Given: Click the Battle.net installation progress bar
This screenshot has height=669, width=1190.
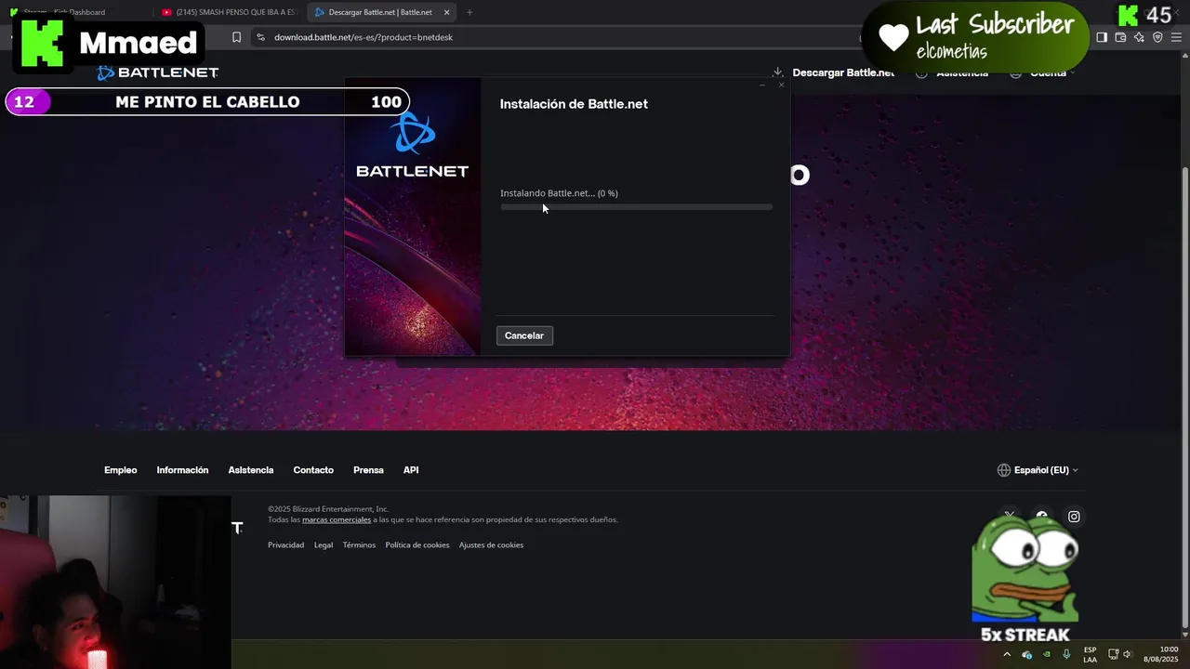Looking at the screenshot, I should coord(636,207).
